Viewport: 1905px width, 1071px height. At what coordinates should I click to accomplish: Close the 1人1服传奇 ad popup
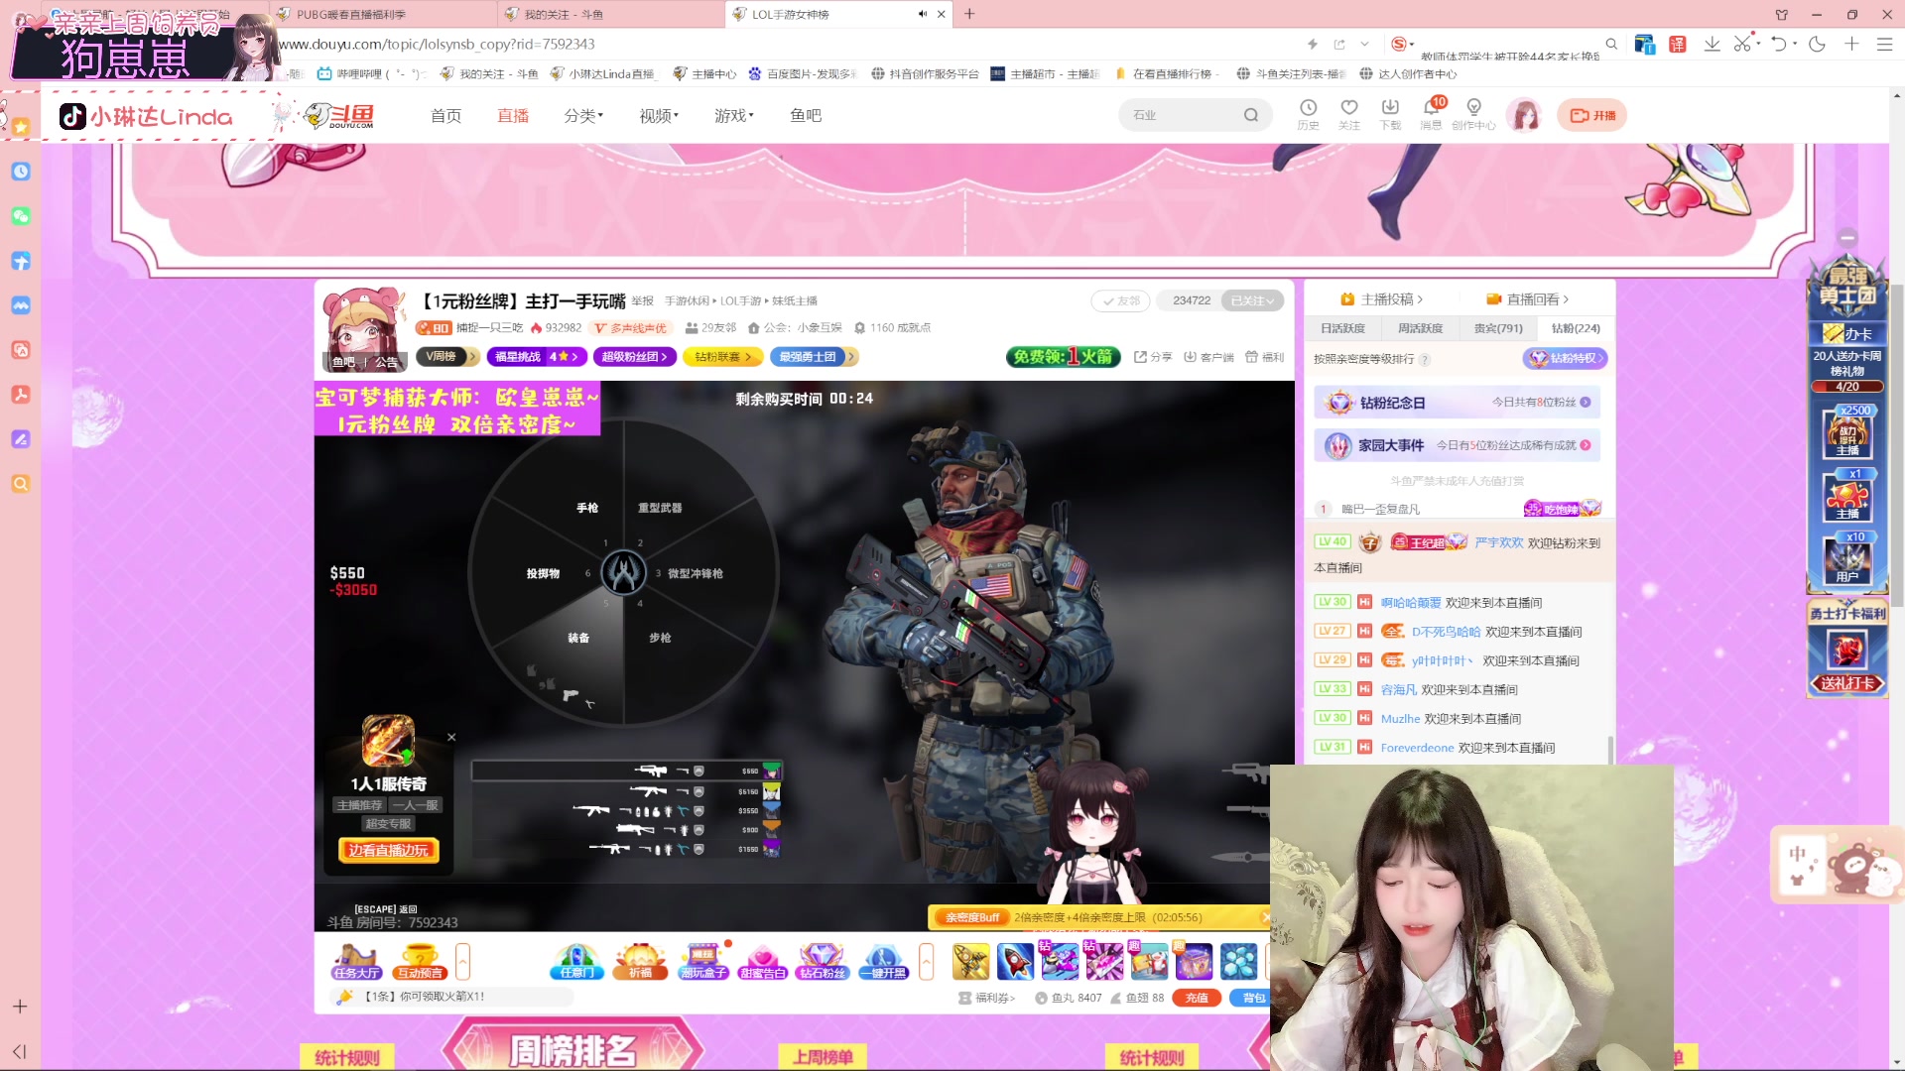(451, 737)
